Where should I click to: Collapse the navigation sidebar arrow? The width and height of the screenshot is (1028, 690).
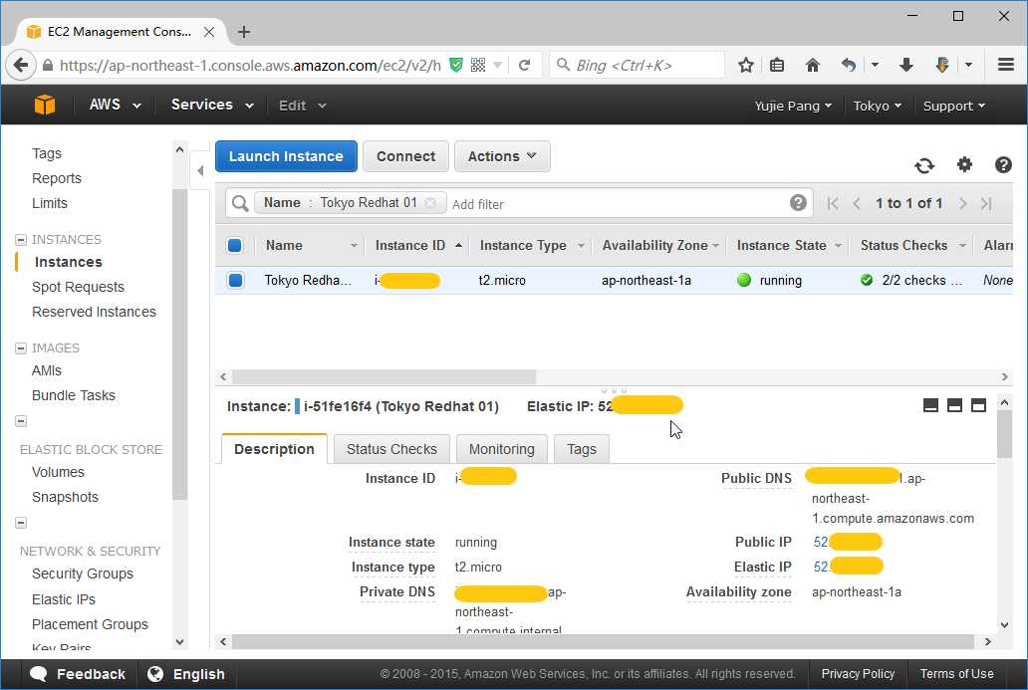(x=200, y=170)
